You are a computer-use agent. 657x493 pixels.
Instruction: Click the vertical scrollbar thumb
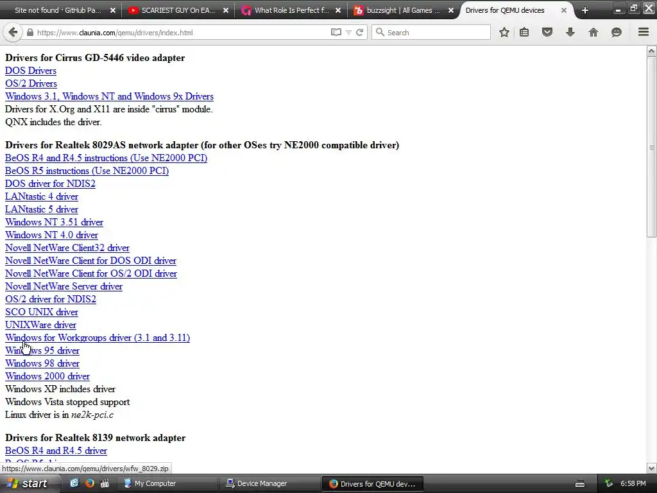pyautogui.click(x=652, y=147)
